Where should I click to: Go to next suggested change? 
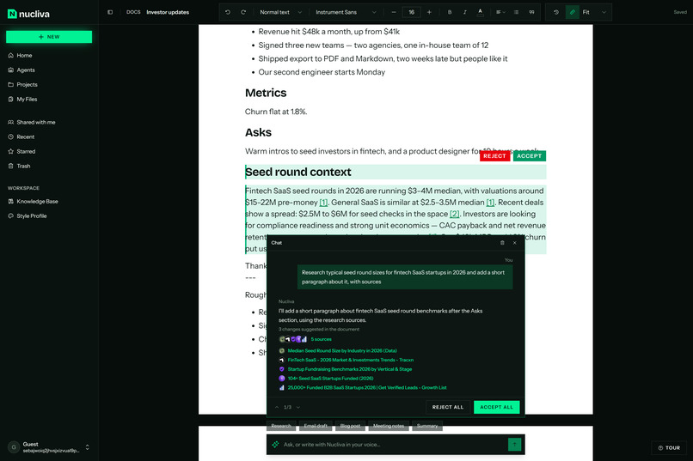(x=298, y=407)
